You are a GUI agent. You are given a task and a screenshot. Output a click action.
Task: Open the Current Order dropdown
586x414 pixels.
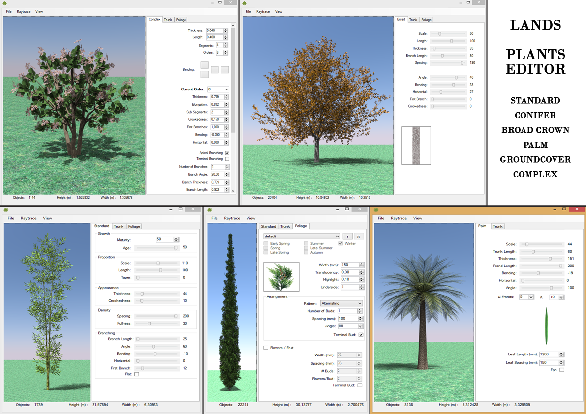(x=218, y=89)
